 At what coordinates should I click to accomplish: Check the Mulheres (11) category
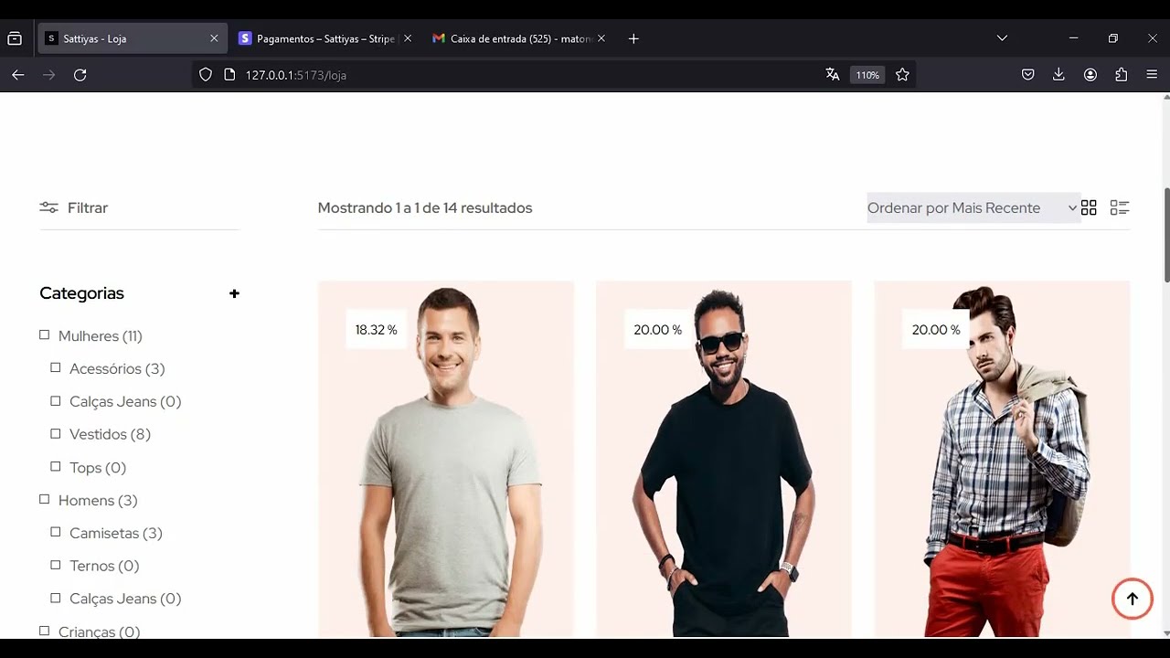pyautogui.click(x=44, y=335)
